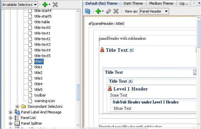Select the title-text4 selector
The width and height of the screenshot is (201, 129).
(42, 50)
